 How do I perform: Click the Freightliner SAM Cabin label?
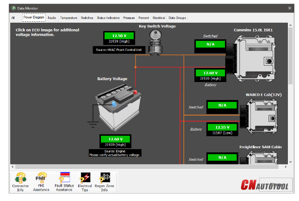tap(261, 147)
